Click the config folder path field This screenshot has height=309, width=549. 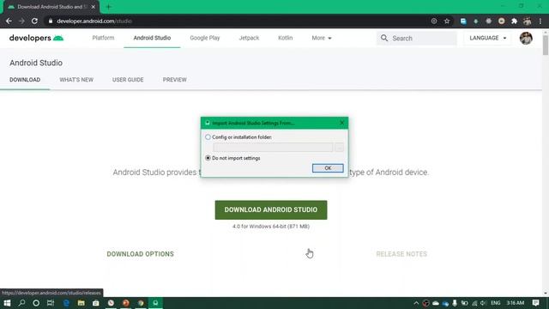[273, 148]
